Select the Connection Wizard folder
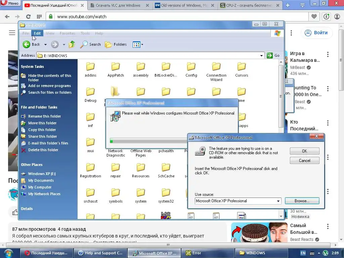The width and height of the screenshot is (344, 258). [x=216, y=72]
